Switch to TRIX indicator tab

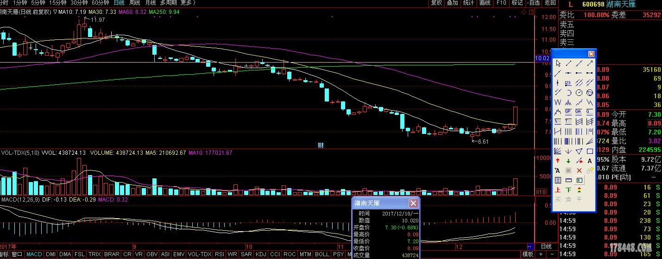[x=95, y=254]
